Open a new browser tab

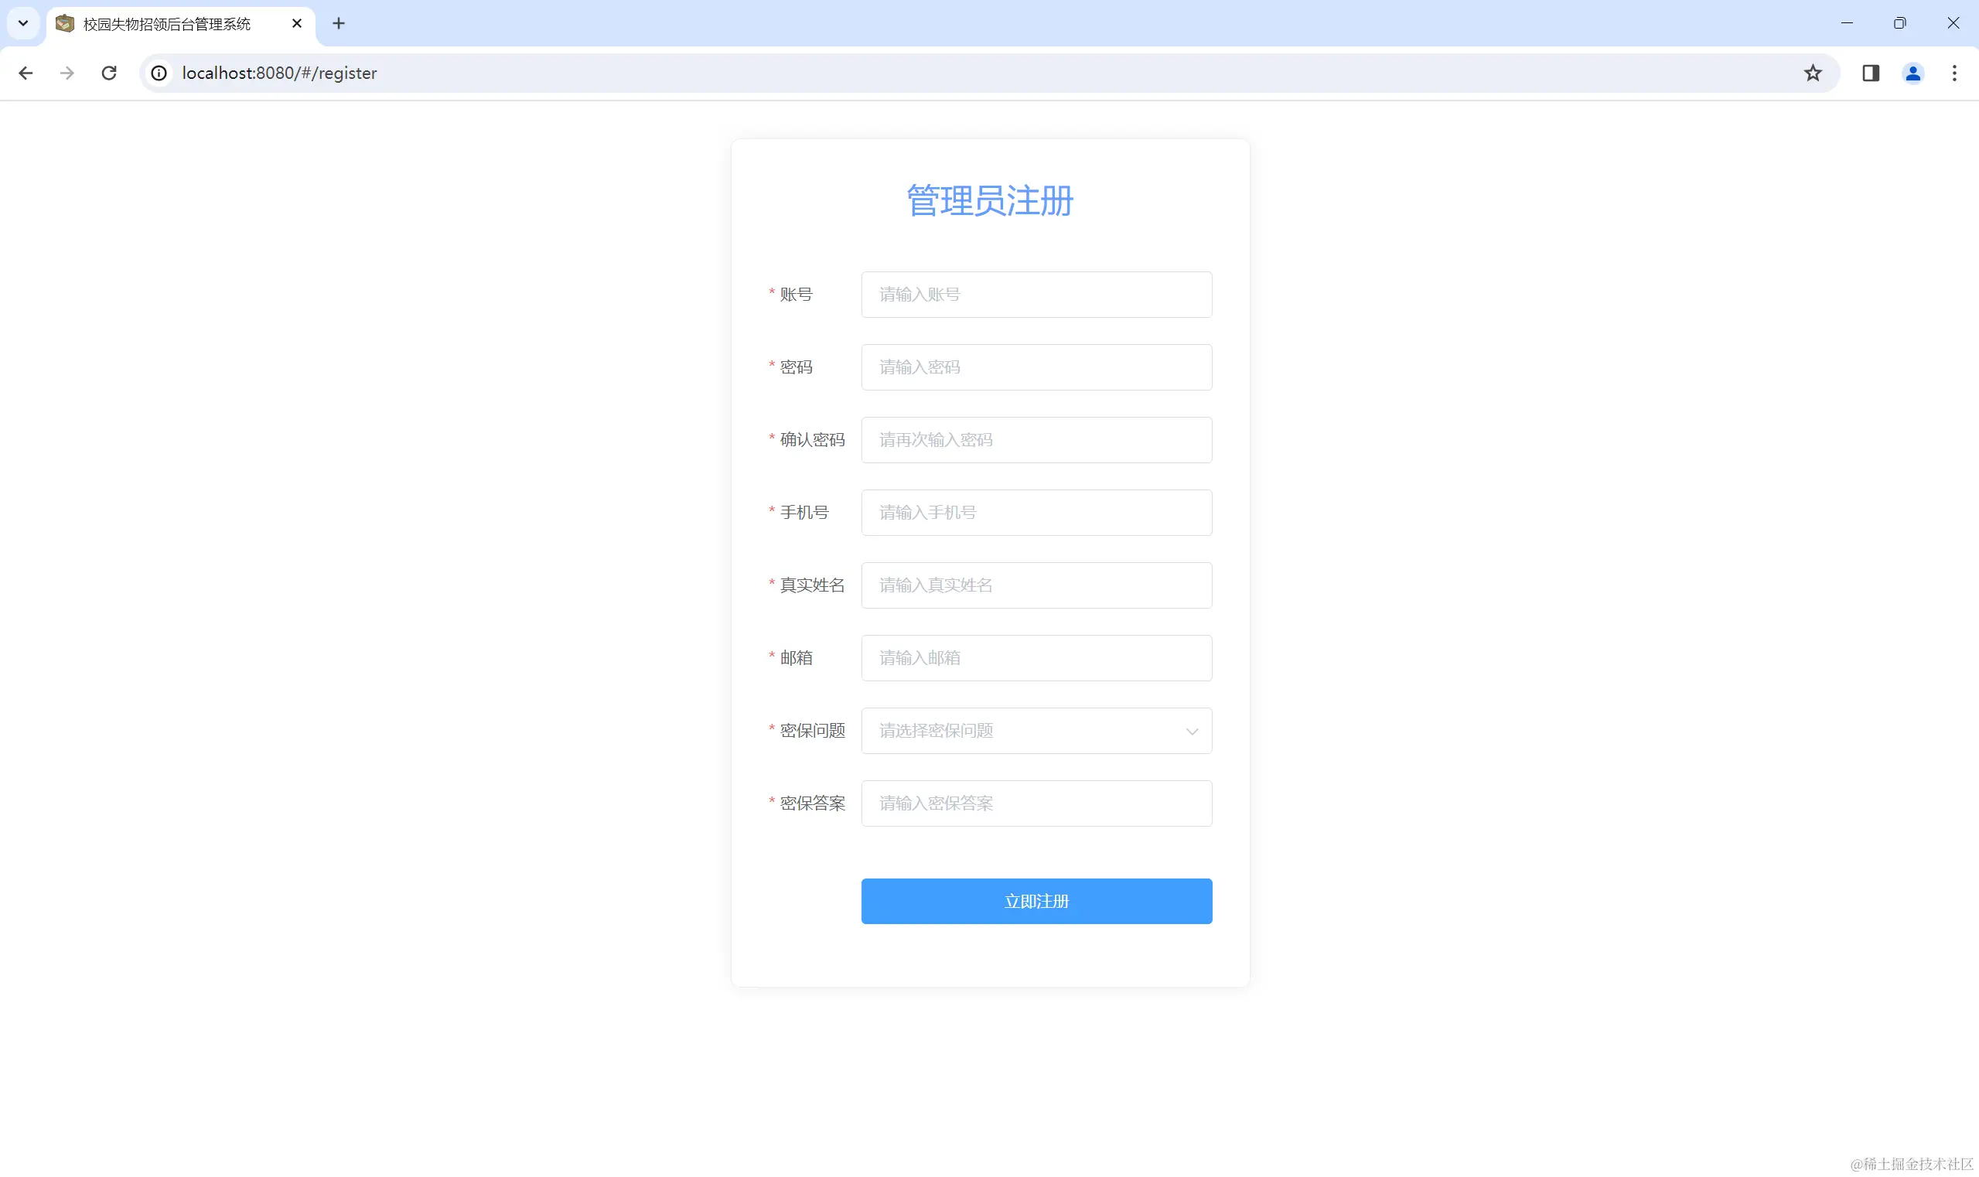339,23
